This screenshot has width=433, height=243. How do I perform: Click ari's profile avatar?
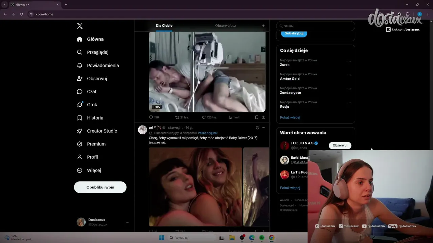coord(142,130)
